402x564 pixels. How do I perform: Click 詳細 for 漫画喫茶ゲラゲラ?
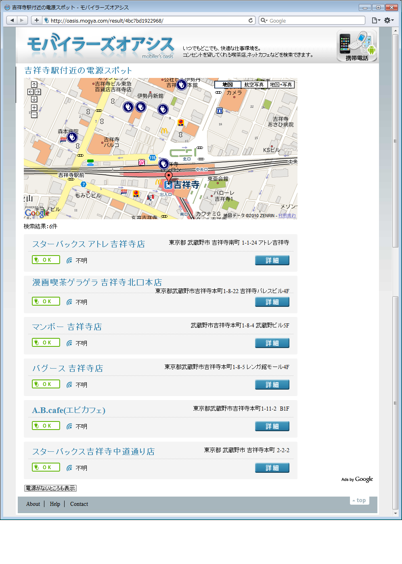tap(272, 302)
